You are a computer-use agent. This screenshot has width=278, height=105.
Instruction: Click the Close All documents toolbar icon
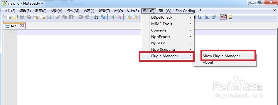[x=42, y=17]
